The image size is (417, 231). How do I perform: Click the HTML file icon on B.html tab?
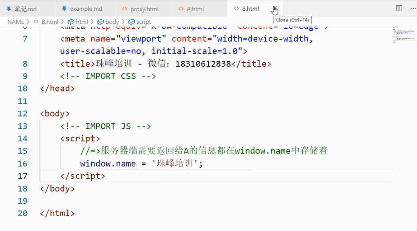click(x=236, y=9)
